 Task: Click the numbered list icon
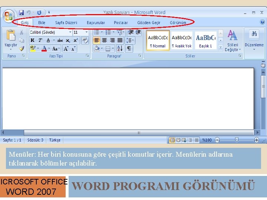pyautogui.click(x=108, y=32)
